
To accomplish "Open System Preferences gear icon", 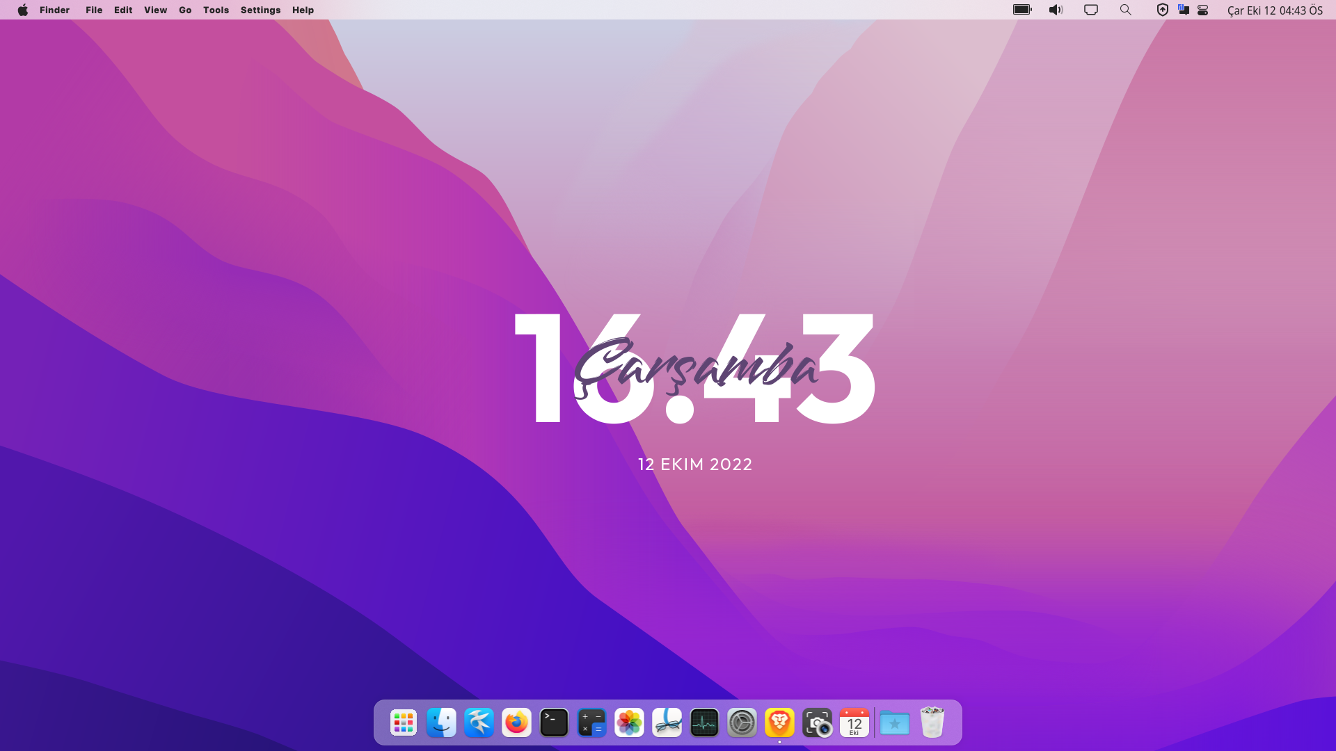I will pyautogui.click(x=742, y=722).
